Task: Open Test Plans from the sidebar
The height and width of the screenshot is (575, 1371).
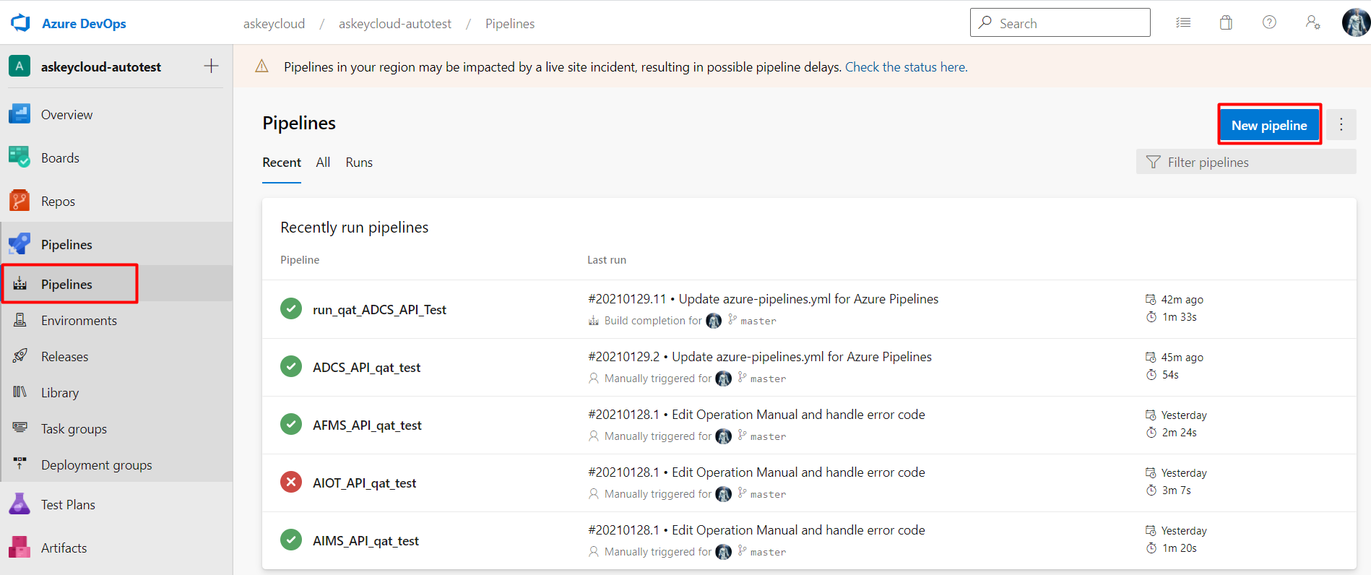Action: coord(68,505)
